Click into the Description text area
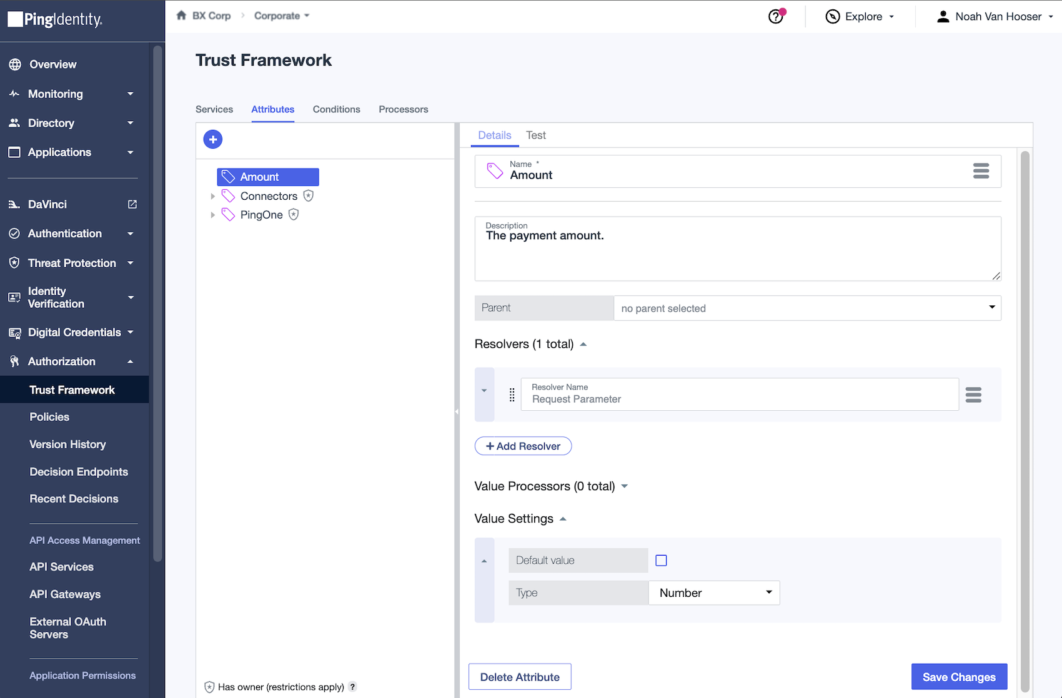Screen dimensions: 1062x698 click(x=738, y=248)
